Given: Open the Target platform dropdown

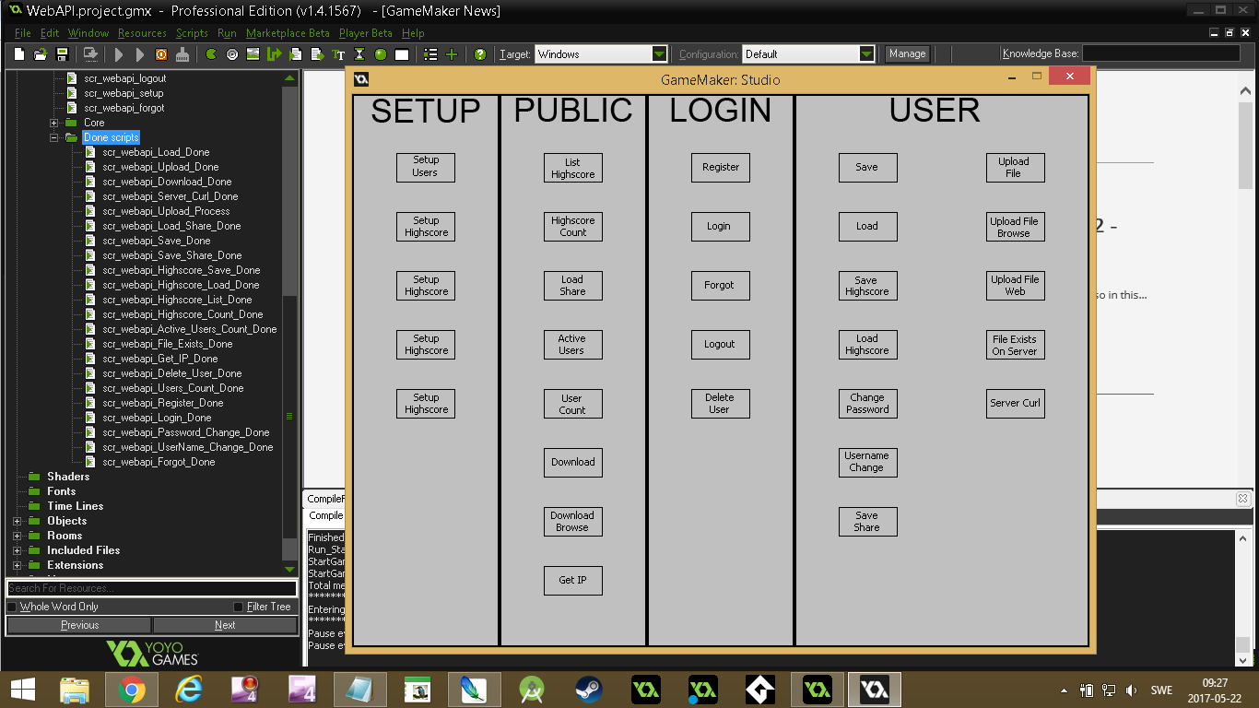Looking at the screenshot, I should coord(659,54).
